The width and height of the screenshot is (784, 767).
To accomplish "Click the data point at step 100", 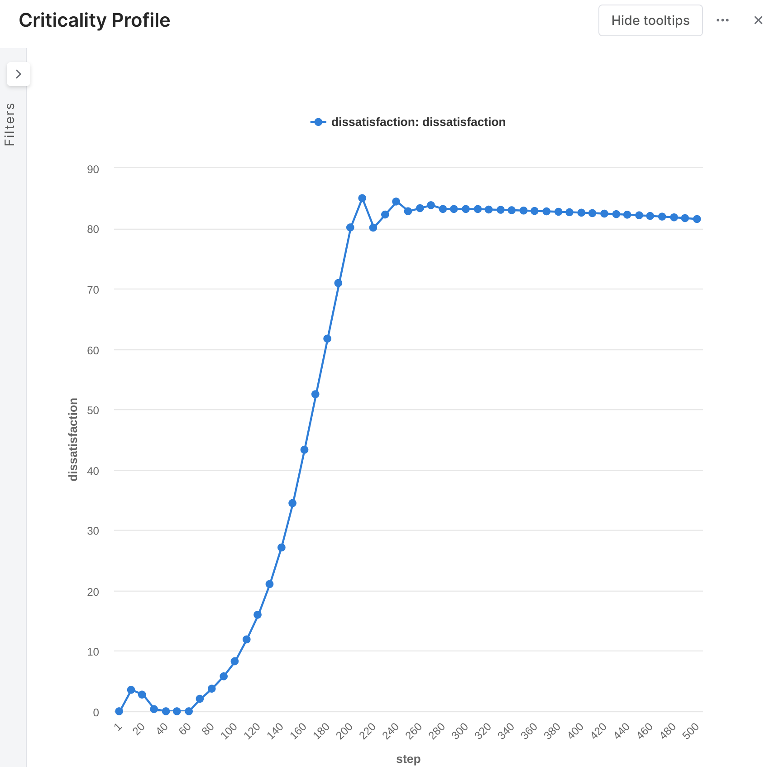I will [x=234, y=661].
